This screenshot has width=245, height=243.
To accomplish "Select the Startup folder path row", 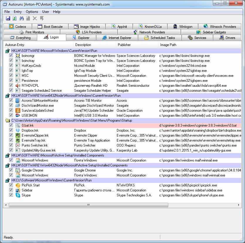I will click(x=72, y=120).
